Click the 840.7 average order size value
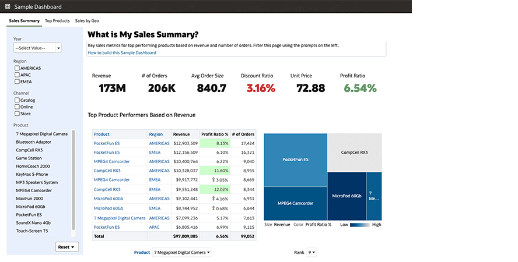 [211, 88]
